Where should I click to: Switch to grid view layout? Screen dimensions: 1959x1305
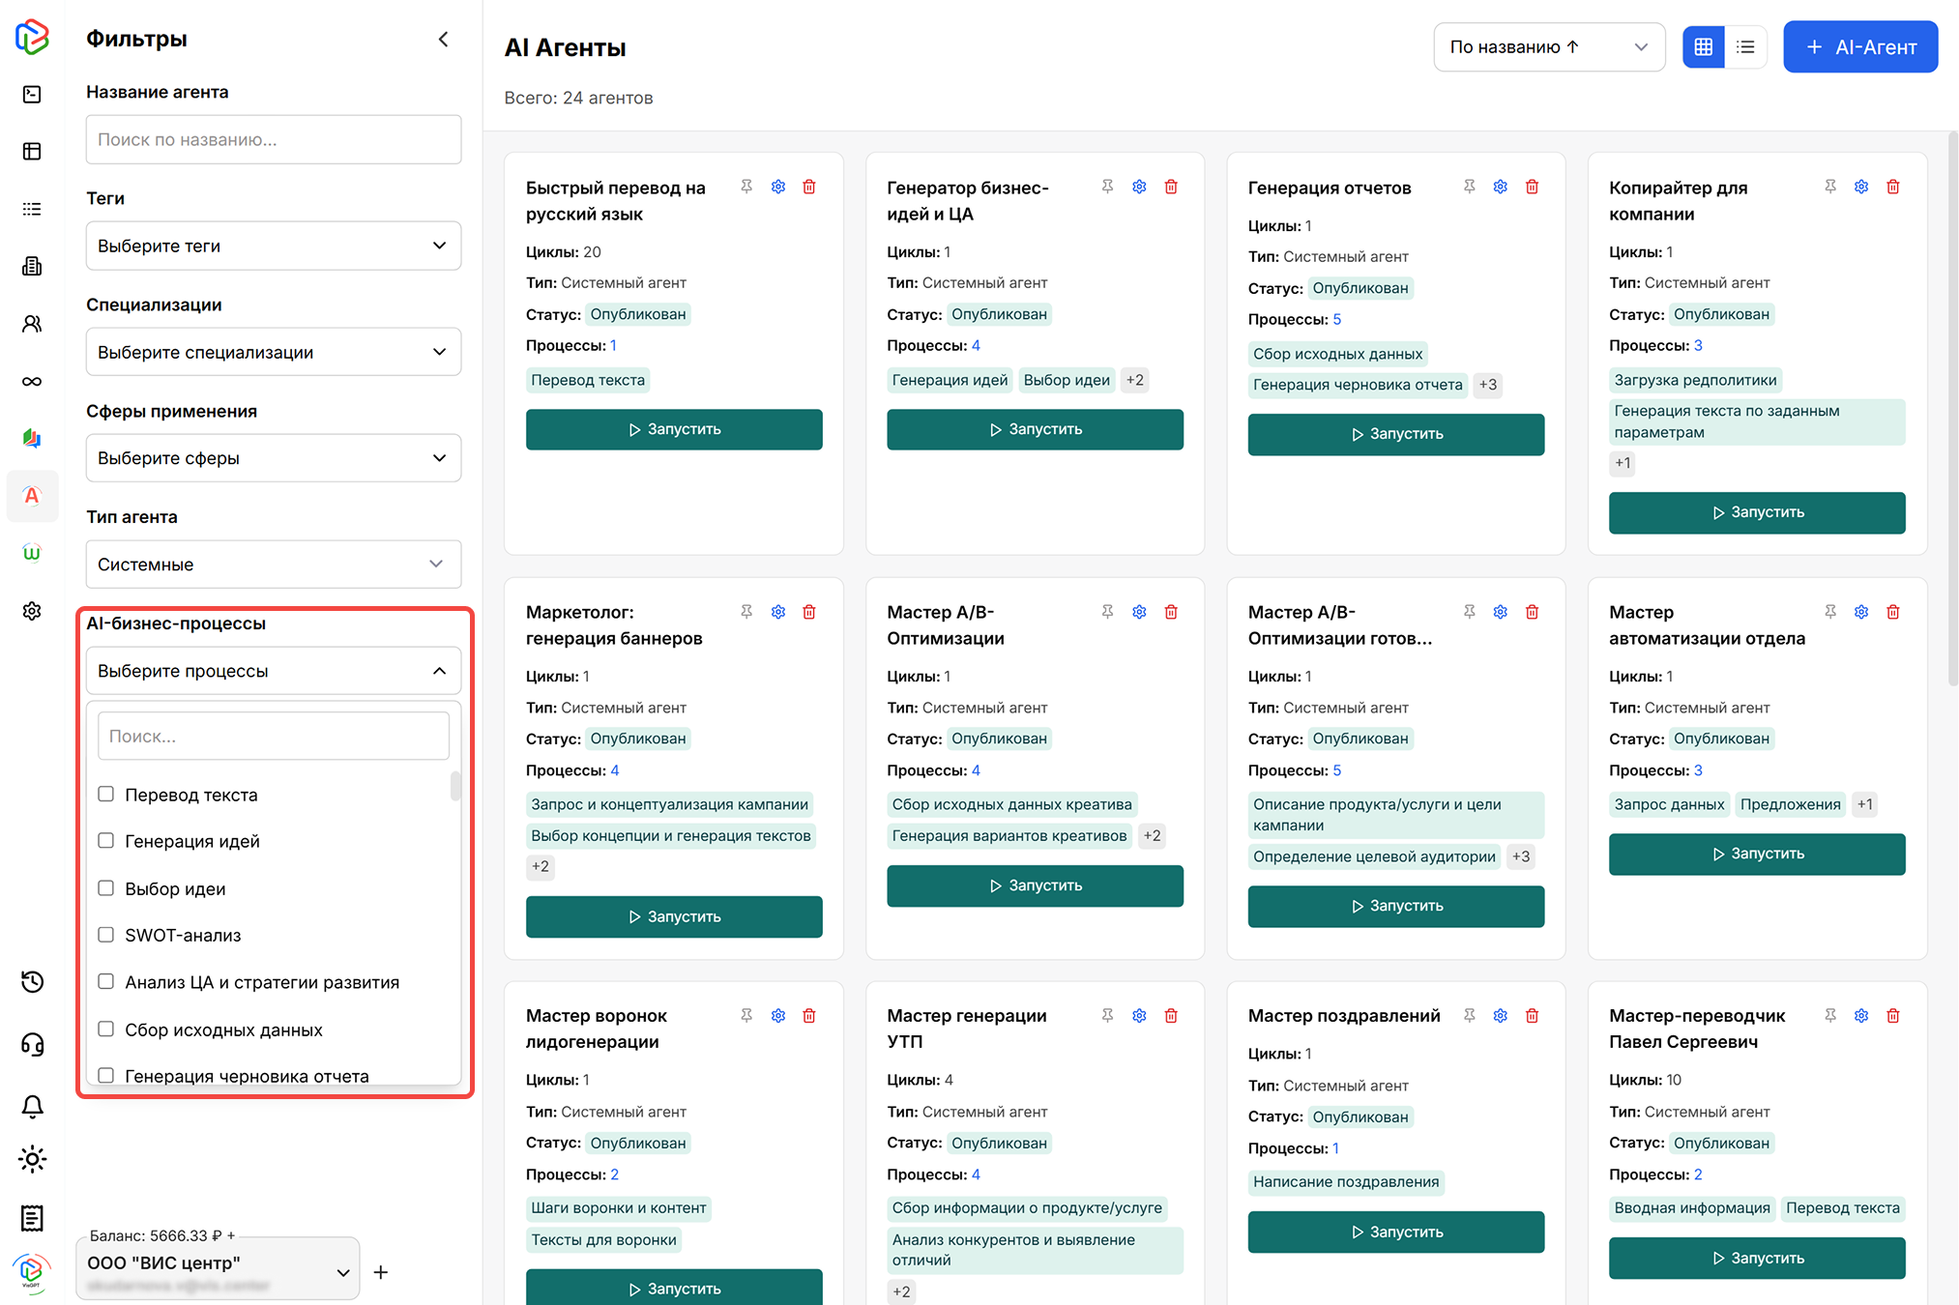click(1703, 46)
